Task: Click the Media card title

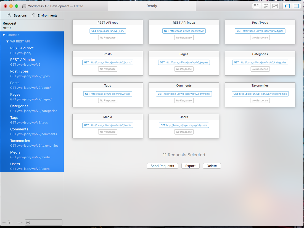Action: 108,117
